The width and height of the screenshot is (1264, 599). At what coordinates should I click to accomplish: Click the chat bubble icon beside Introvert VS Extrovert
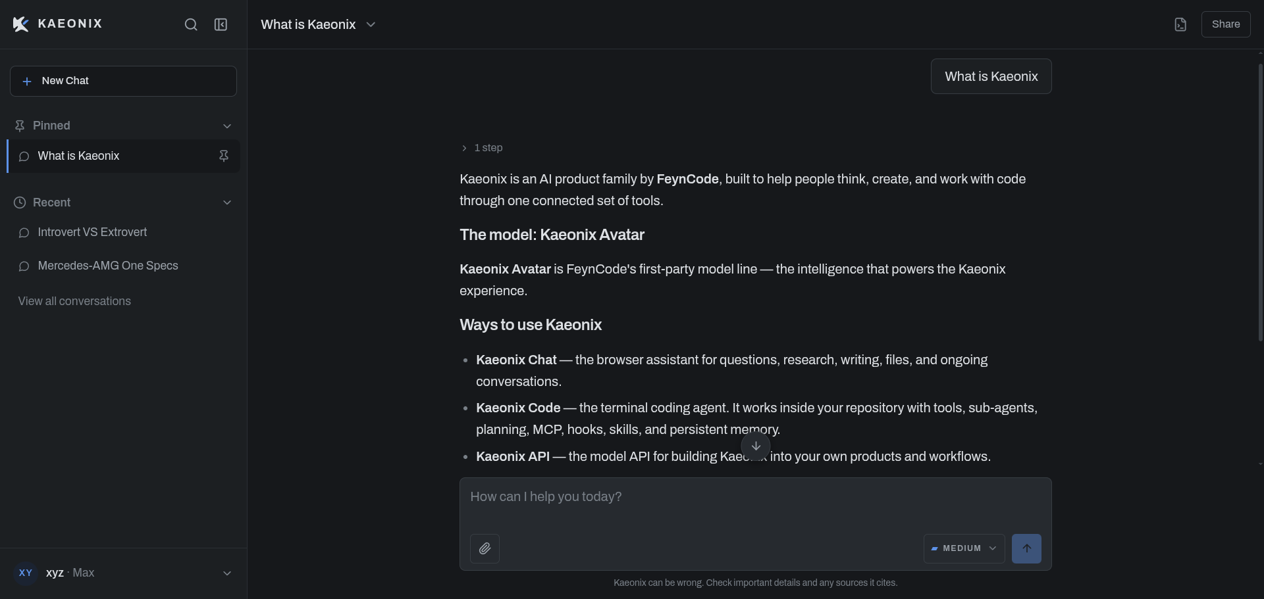pyautogui.click(x=24, y=233)
